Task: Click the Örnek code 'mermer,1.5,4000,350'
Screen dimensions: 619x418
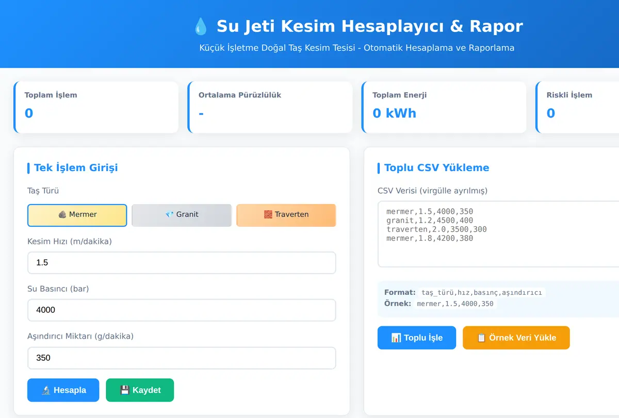Action: coord(455,304)
